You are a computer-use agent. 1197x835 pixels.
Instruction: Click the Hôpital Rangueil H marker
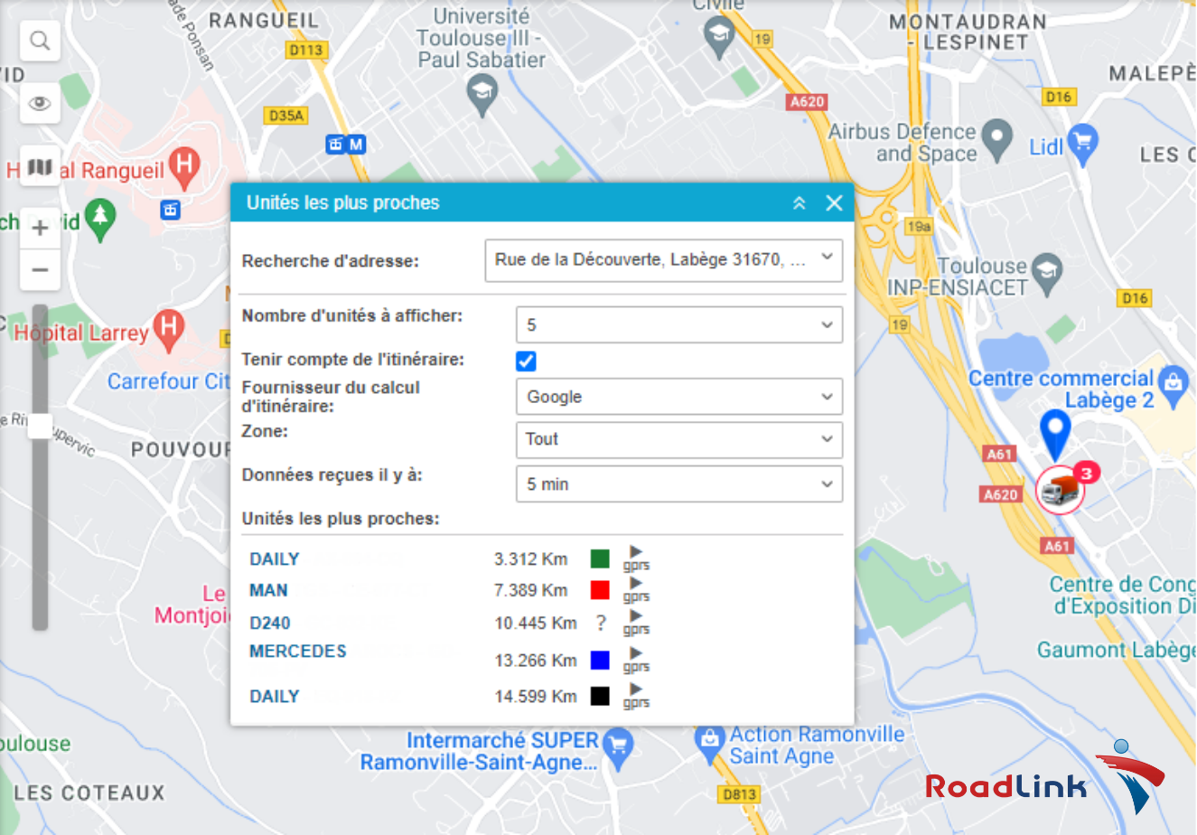coord(184,167)
